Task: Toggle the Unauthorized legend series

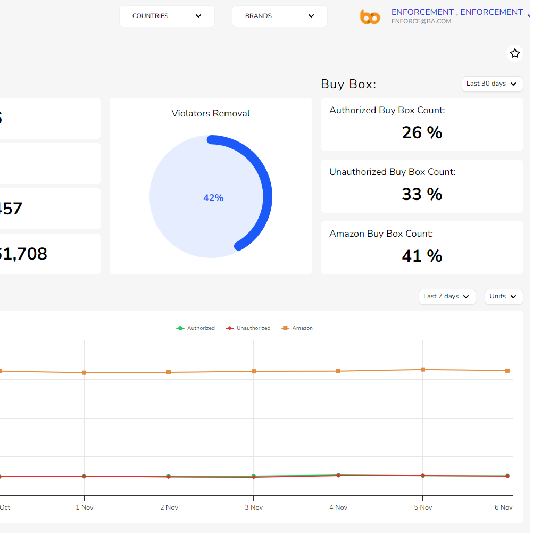Action: pos(248,328)
